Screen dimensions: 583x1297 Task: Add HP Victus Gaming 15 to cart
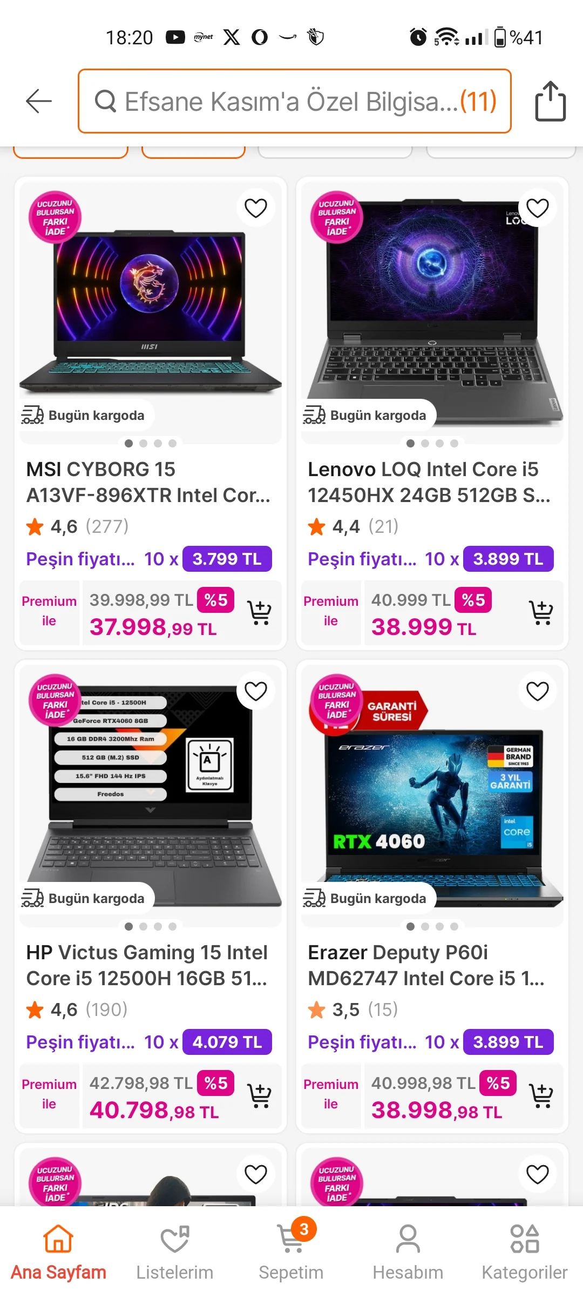coord(260,1095)
